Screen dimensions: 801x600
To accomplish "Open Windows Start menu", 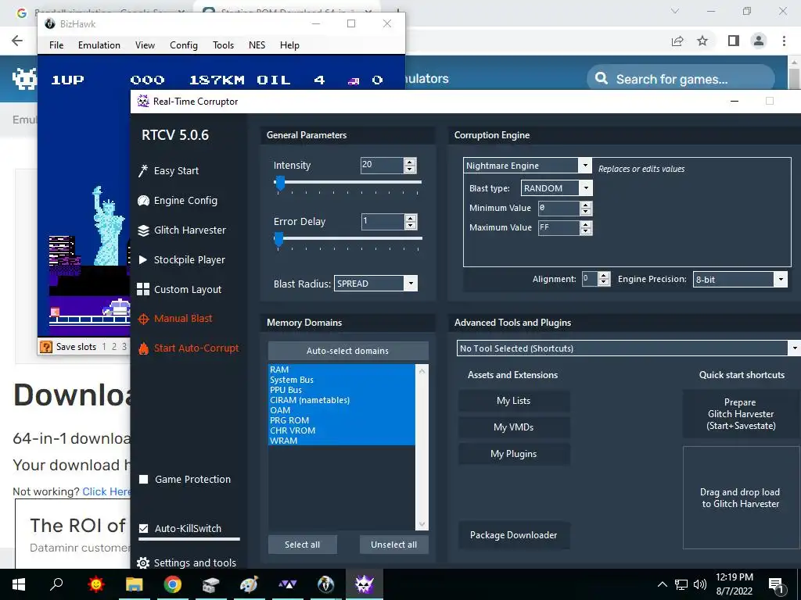I will coord(19,584).
